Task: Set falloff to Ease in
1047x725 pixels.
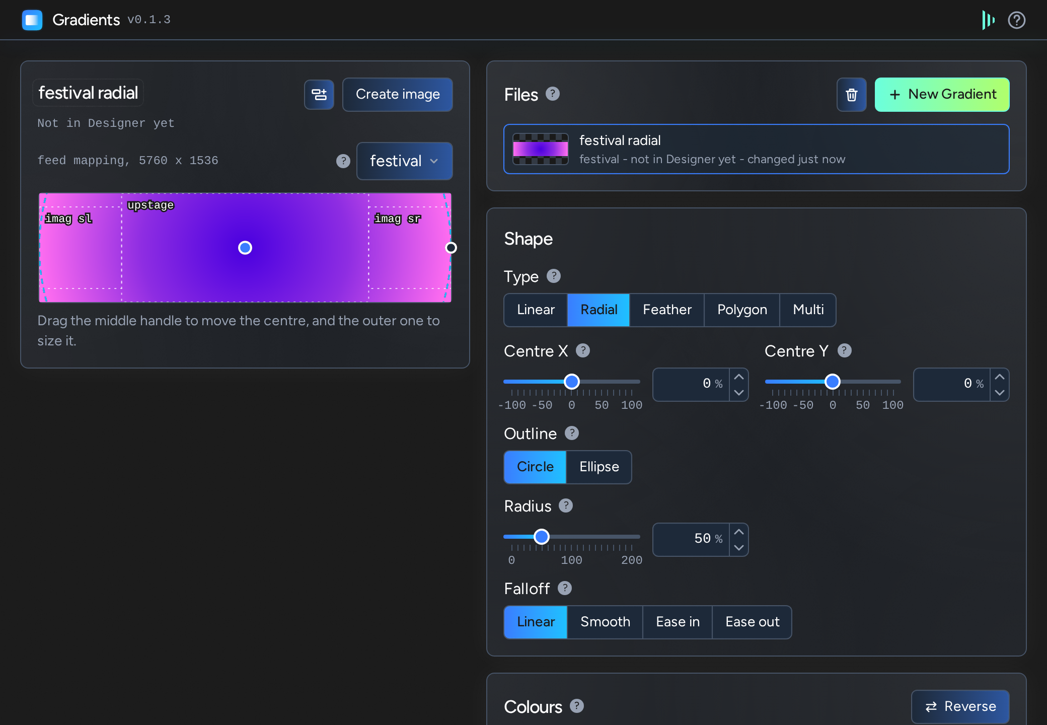Action: tap(678, 622)
